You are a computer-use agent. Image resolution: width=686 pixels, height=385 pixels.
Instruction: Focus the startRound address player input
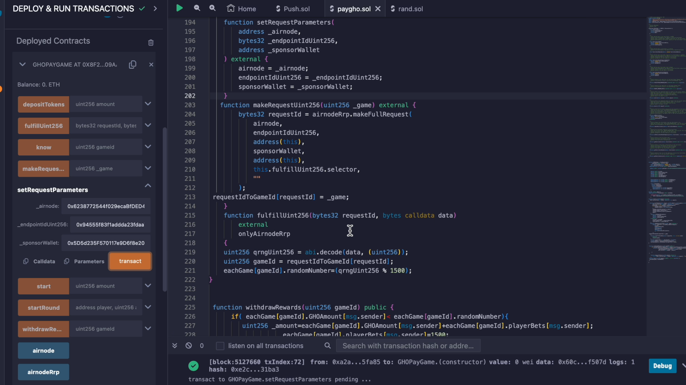click(106, 307)
